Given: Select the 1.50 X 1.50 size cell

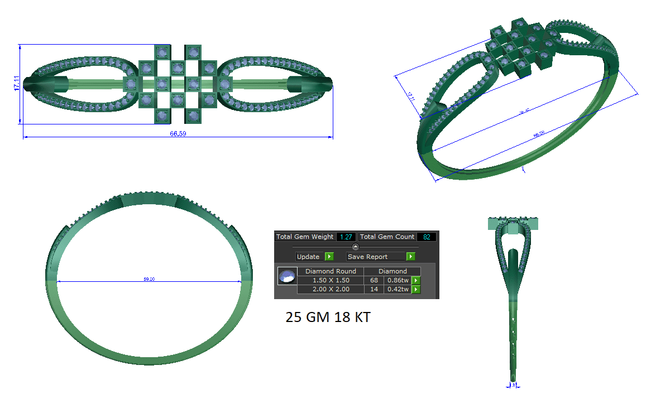Looking at the screenshot, I should coord(331,280).
